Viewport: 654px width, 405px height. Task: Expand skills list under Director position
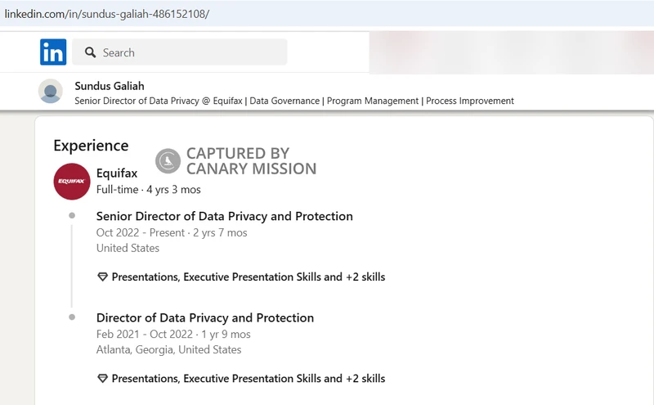coord(248,379)
